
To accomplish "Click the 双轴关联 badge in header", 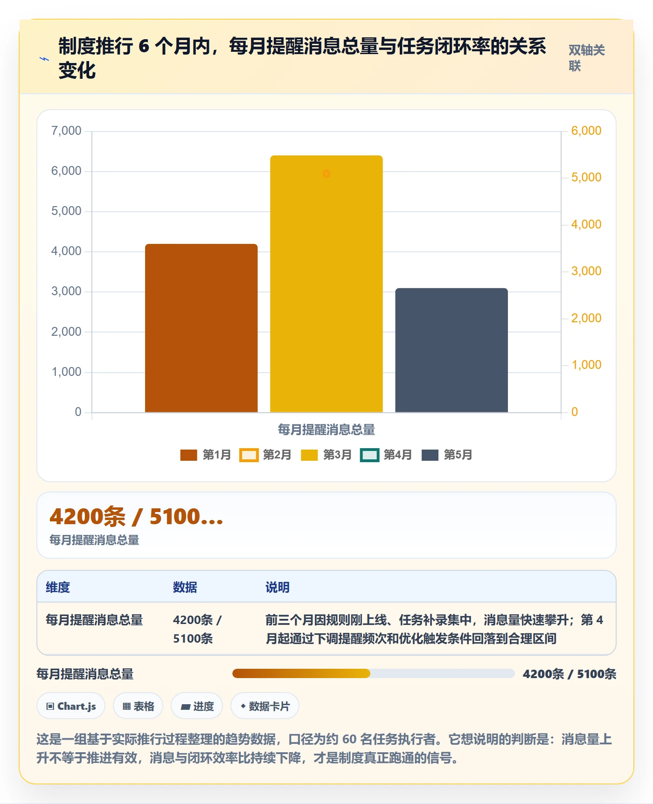I will click(586, 58).
